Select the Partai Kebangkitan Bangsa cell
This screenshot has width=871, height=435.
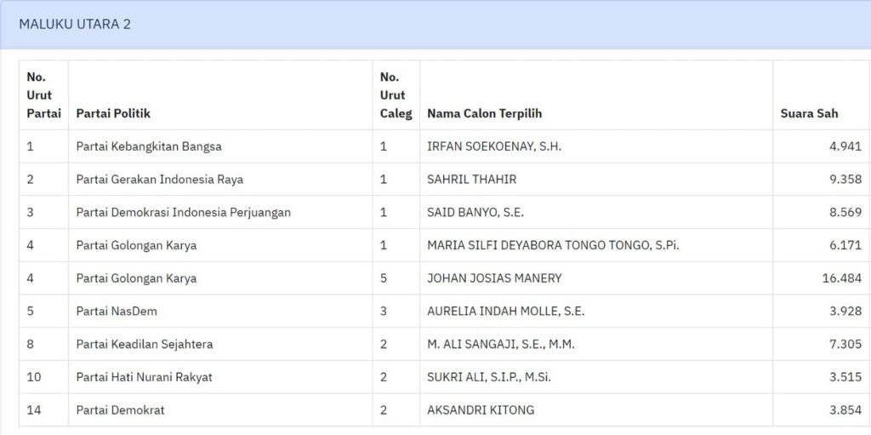point(149,146)
